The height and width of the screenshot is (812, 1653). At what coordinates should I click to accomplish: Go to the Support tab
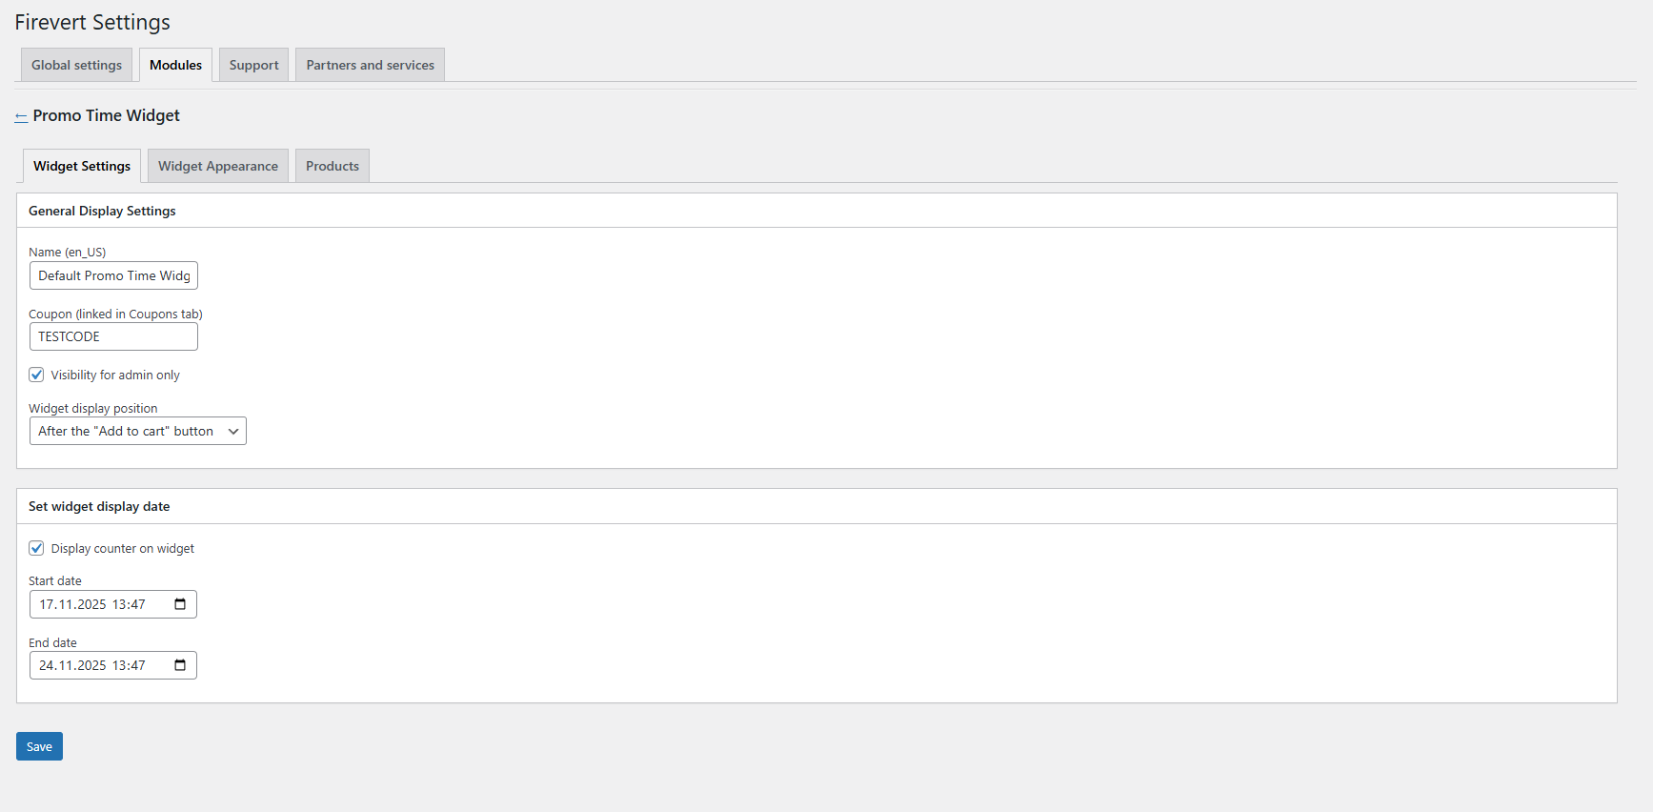point(253,65)
